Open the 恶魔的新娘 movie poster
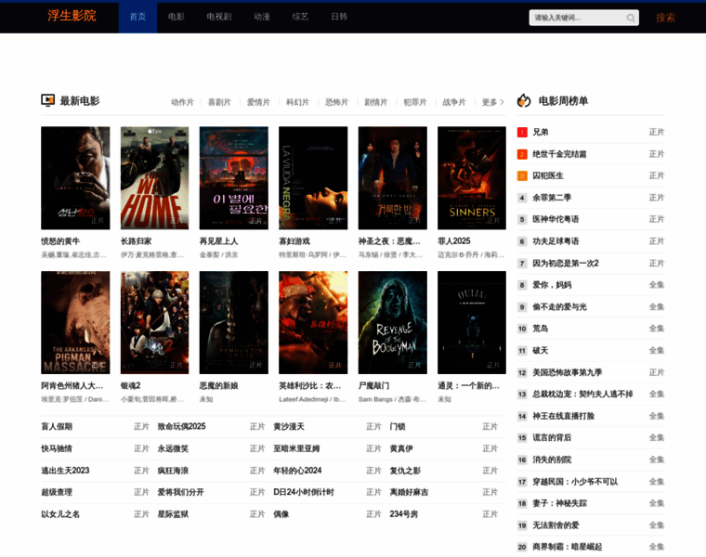 point(234,322)
